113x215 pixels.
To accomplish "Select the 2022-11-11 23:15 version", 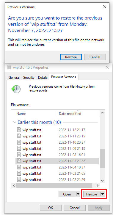I will (x=57, y=136).
